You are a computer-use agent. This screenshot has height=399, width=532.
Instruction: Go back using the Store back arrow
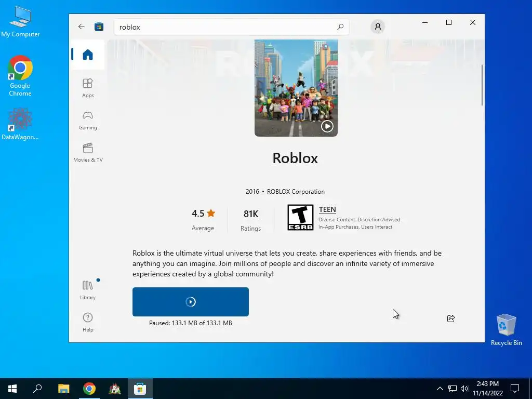point(81,26)
